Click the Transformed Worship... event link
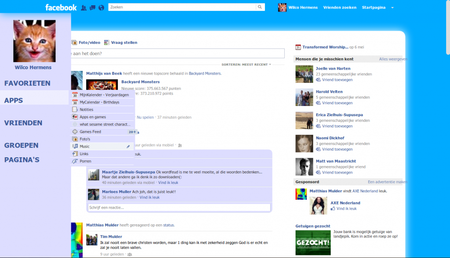The image size is (450, 258). (x=325, y=47)
